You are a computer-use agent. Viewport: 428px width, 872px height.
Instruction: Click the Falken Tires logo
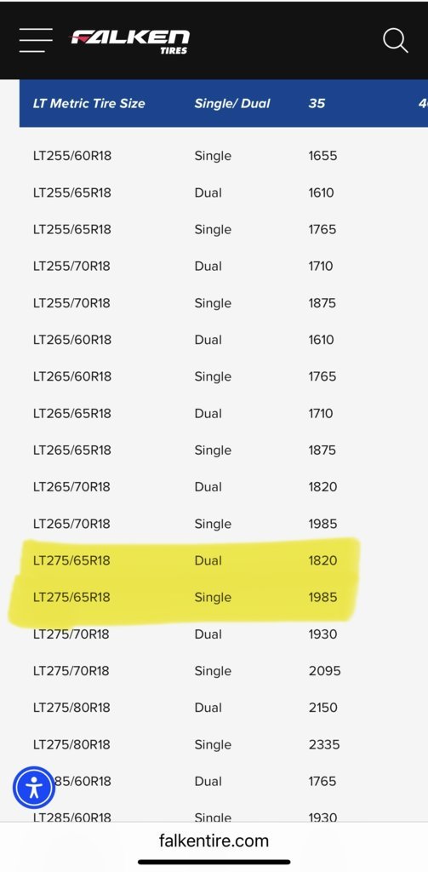[x=129, y=41]
